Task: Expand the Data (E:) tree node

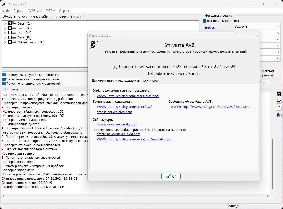Action: pos(5,33)
